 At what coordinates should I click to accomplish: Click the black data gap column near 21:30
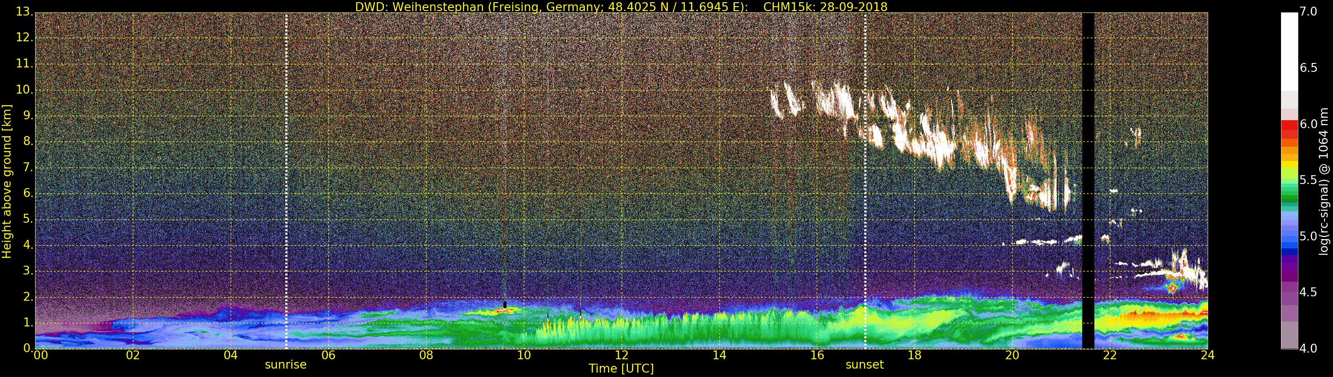[x=1088, y=181]
